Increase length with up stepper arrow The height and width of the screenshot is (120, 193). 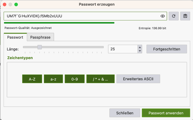click(140, 47)
